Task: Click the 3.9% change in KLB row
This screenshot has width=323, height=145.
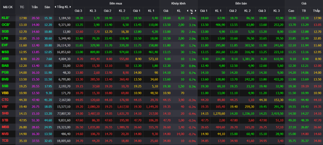Action: [192, 18]
